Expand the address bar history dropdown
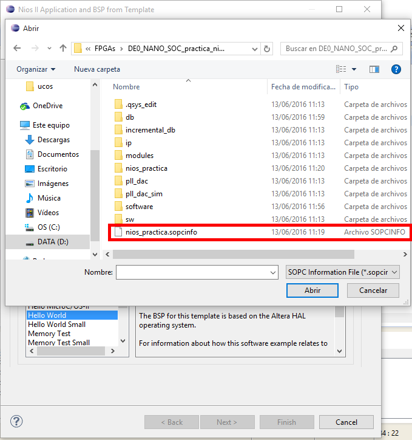Viewport: 412px width, 440px height. [x=255, y=49]
